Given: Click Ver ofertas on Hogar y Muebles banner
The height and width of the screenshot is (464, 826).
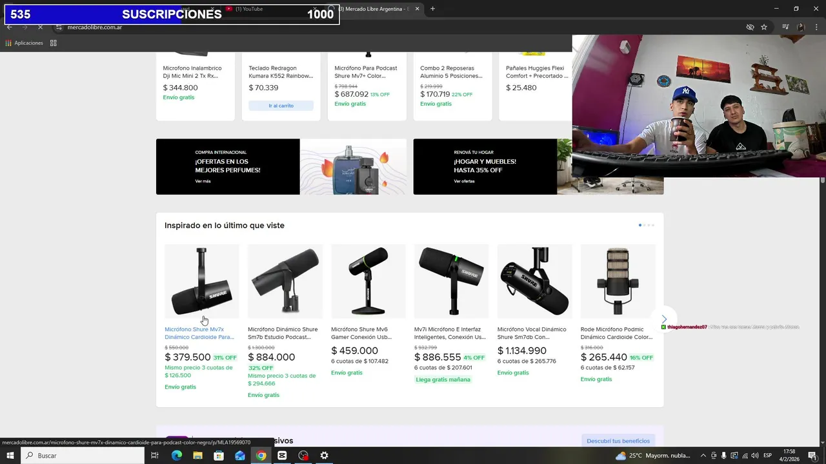Looking at the screenshot, I should pyautogui.click(x=464, y=181).
